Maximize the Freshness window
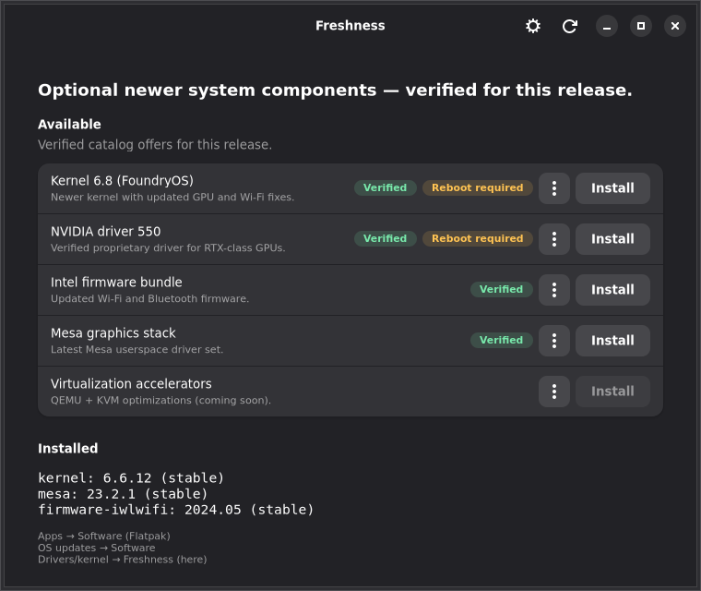The image size is (701, 591). point(641,26)
